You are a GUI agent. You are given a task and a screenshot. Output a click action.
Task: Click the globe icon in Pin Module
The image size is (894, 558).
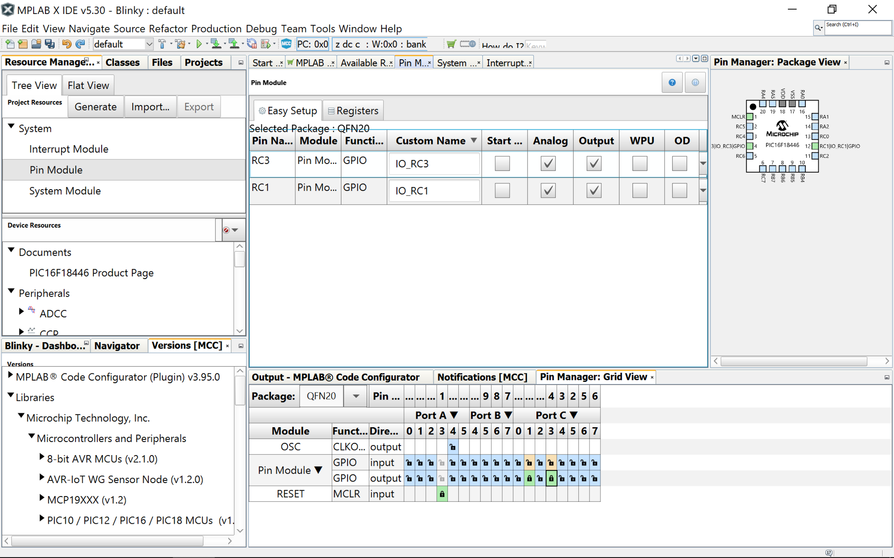695,82
